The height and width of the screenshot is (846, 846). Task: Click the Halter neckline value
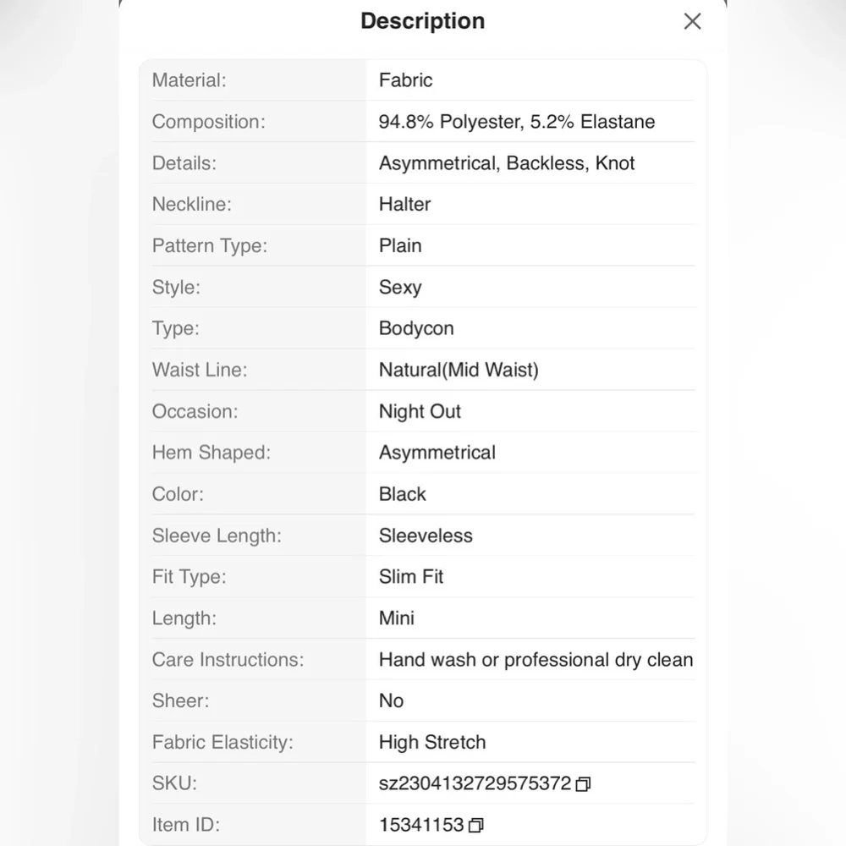(x=404, y=205)
